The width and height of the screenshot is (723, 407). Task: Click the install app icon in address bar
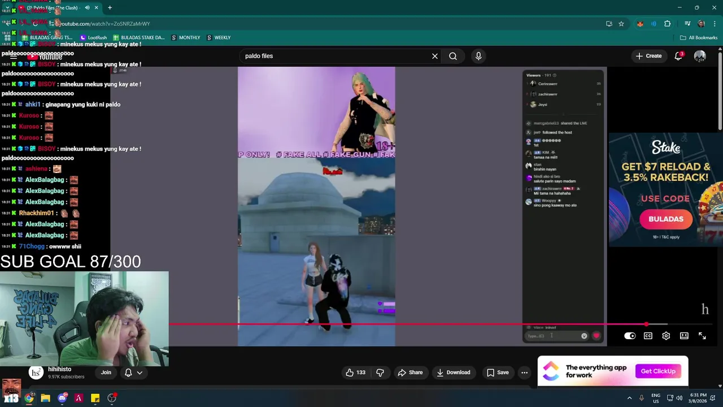click(609, 24)
